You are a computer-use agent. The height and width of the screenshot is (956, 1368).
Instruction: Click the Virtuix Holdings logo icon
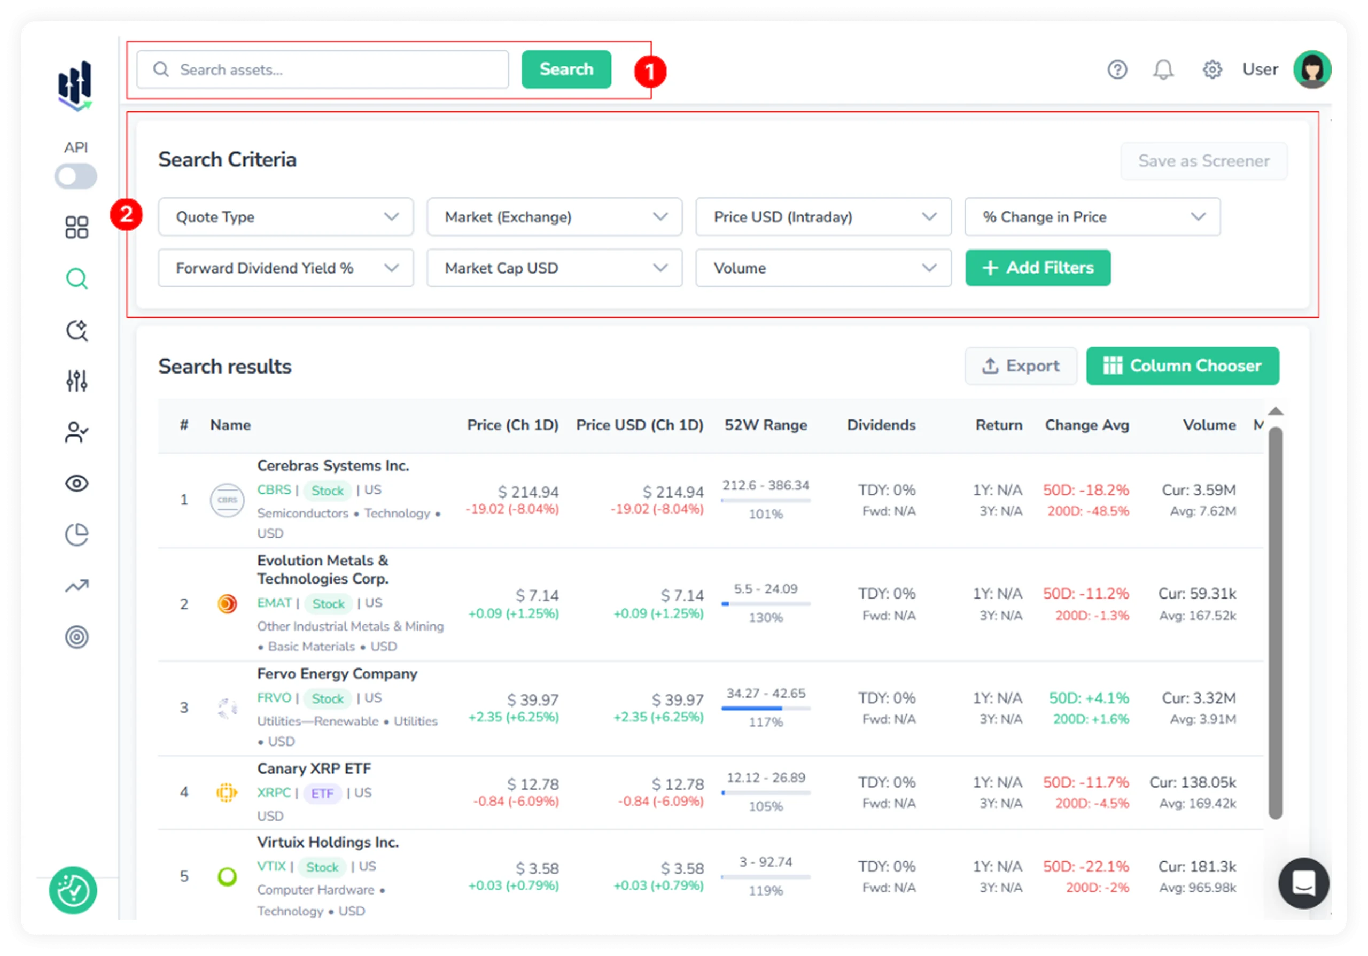[227, 877]
